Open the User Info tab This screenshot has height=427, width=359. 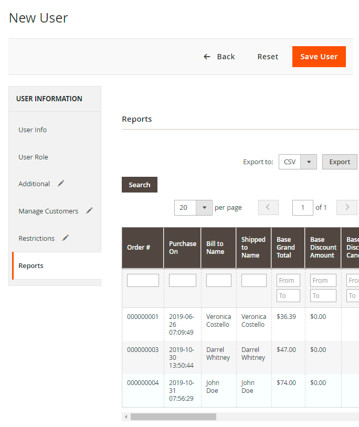(x=33, y=130)
